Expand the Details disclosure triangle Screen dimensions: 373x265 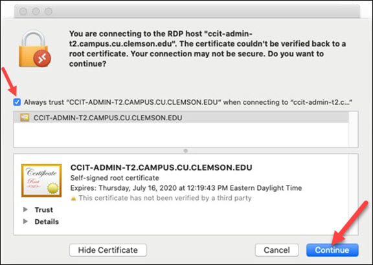25,221
